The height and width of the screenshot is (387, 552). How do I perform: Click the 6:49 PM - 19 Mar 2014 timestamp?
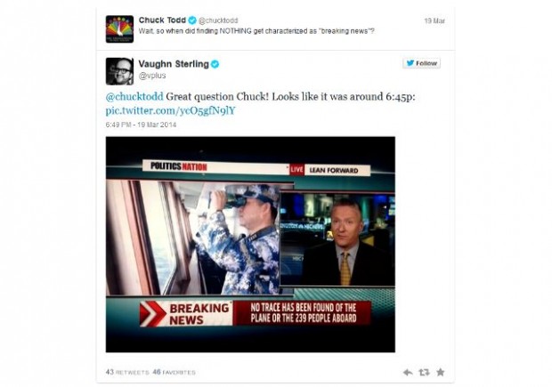(141, 125)
